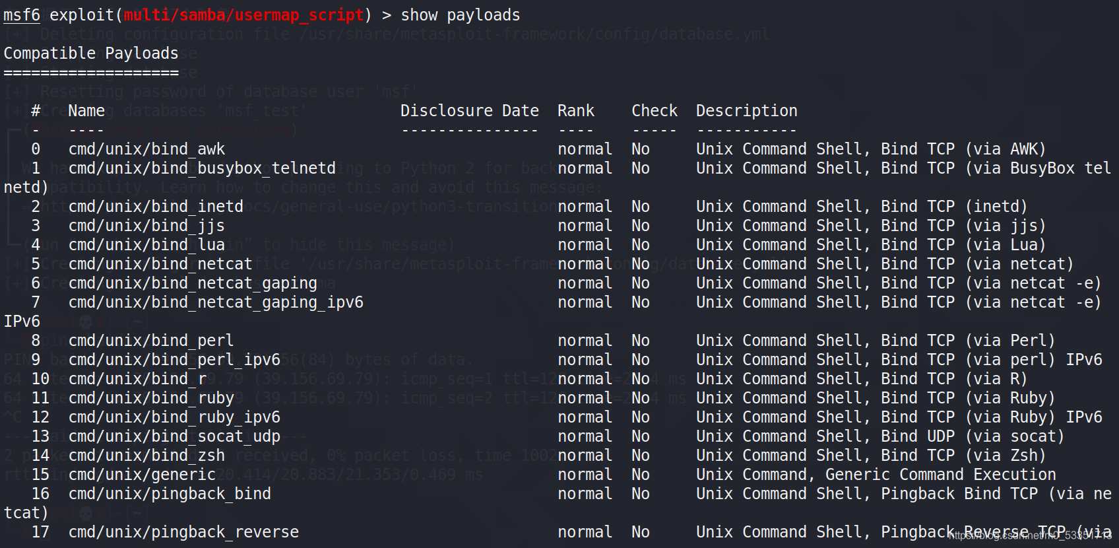
Task: Select payload name cmd/unix/bind_netcat_gaping_ipv6
Action: point(216,302)
